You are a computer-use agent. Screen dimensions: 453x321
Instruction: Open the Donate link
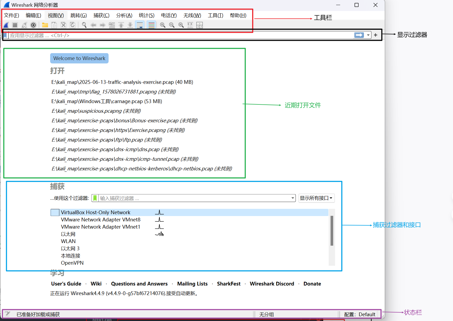point(312,284)
